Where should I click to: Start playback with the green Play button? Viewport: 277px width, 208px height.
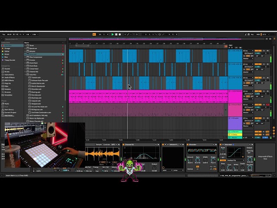click(113, 35)
